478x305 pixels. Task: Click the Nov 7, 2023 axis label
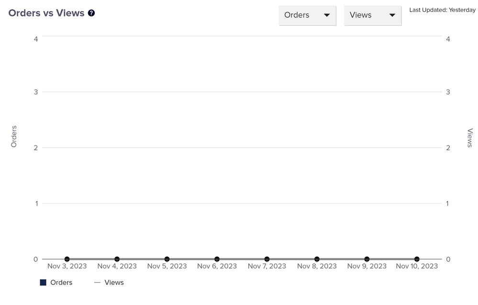(267, 266)
